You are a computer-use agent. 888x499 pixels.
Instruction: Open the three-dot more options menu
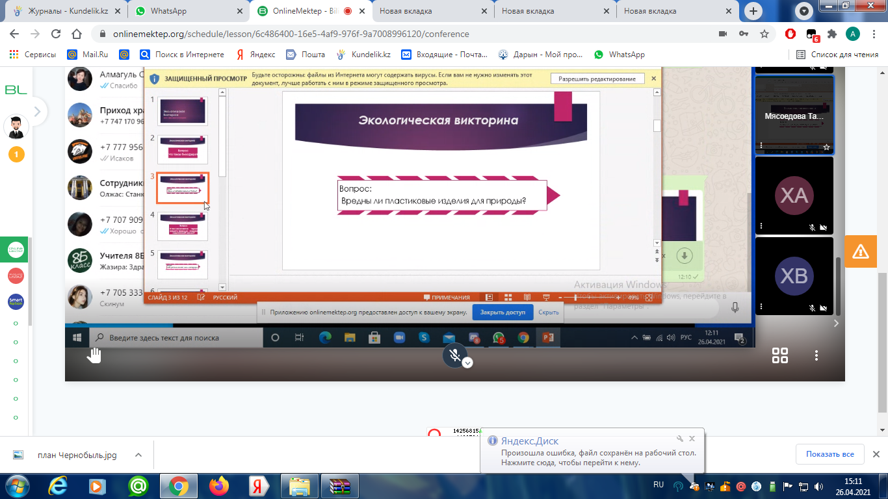tap(816, 355)
